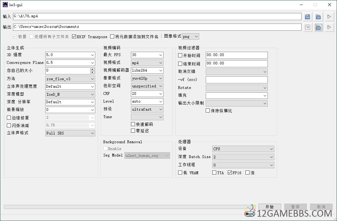Screen dimensions: 337x221
Task: Click the input file chooser icon
Action: point(307,17)
